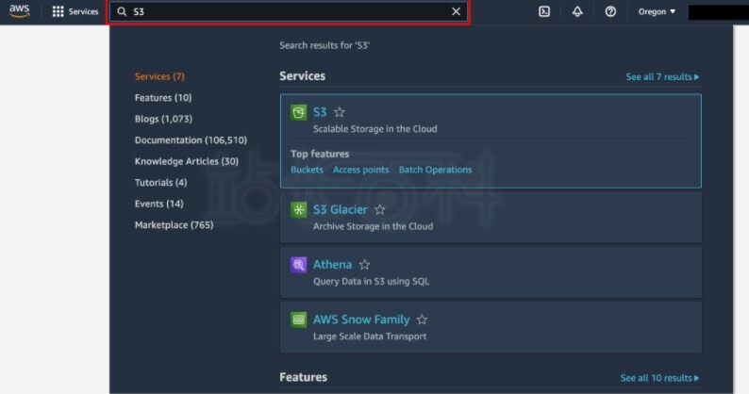
Task: Click 'Query Data in S3 using SQL' text
Action: click(x=371, y=281)
